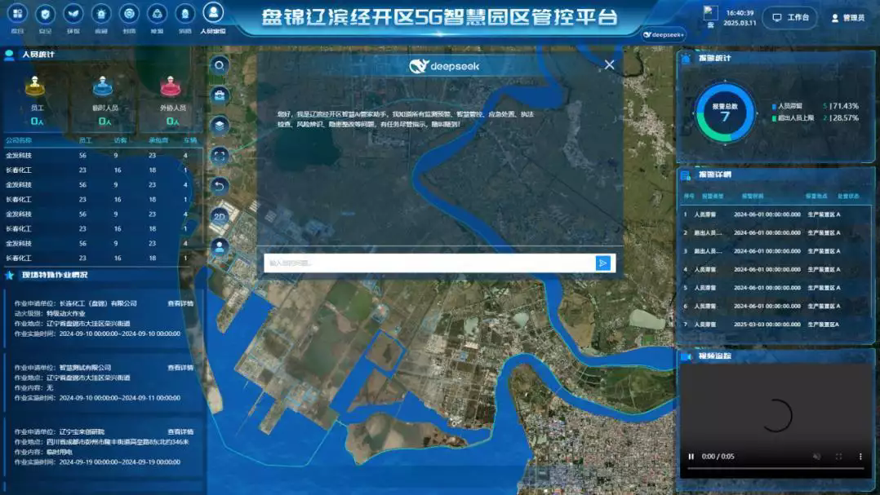Open the toolbox icon on map toolbar
This screenshot has width=880, height=495.
click(x=220, y=95)
